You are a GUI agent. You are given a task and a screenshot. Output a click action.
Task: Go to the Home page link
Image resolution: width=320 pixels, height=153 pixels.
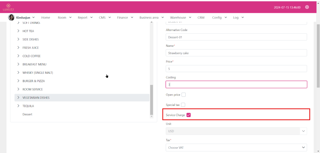46,17
